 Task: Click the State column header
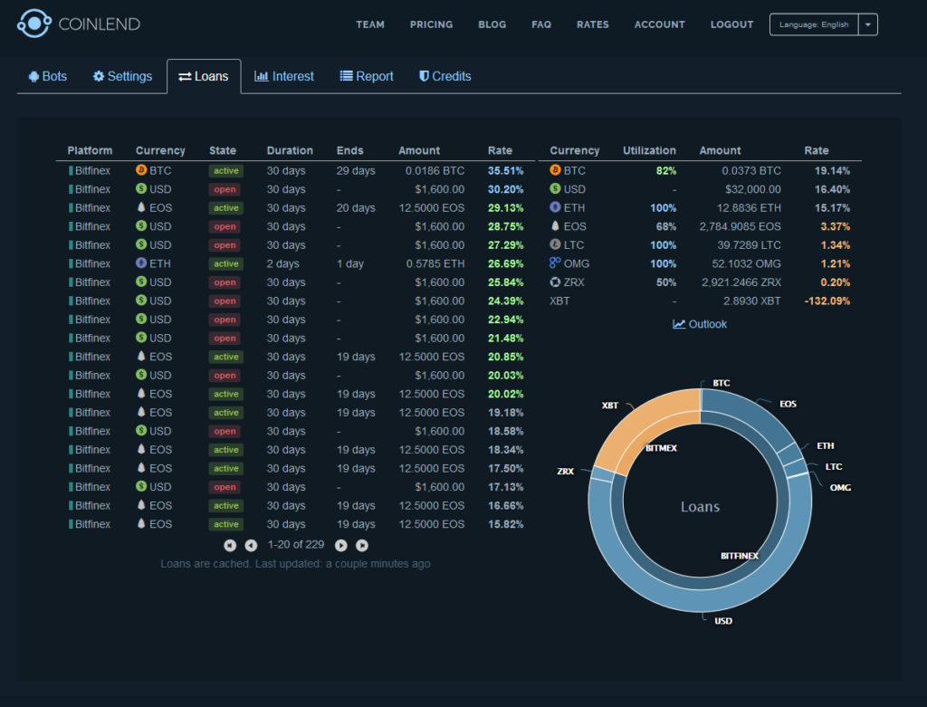pyautogui.click(x=223, y=151)
